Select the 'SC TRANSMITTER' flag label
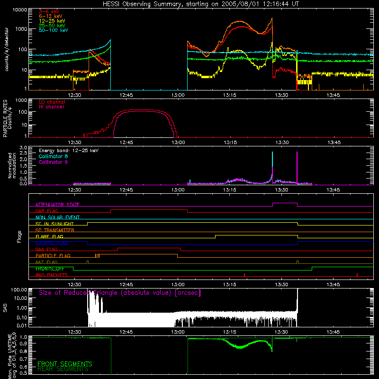Screen dimensions: 379x379 (55, 230)
